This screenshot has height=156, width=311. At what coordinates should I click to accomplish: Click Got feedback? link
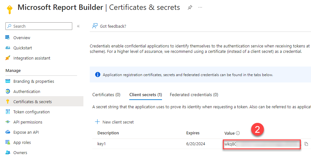[113, 26]
